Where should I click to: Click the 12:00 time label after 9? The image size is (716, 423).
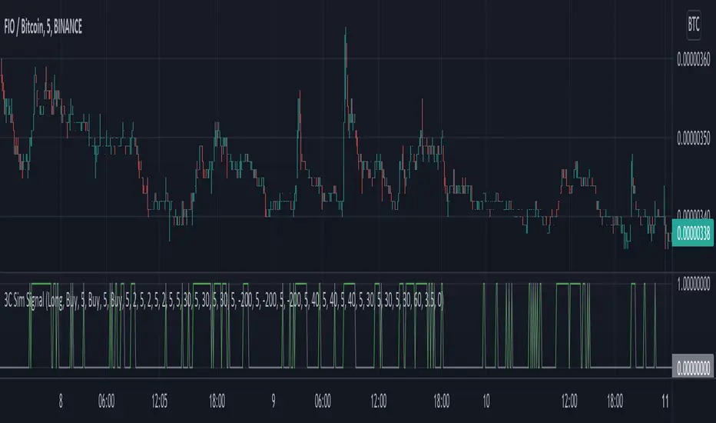tap(379, 401)
